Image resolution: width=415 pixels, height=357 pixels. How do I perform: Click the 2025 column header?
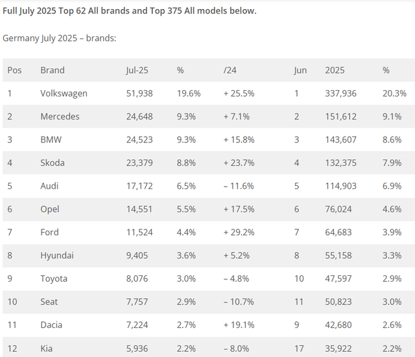335,70
